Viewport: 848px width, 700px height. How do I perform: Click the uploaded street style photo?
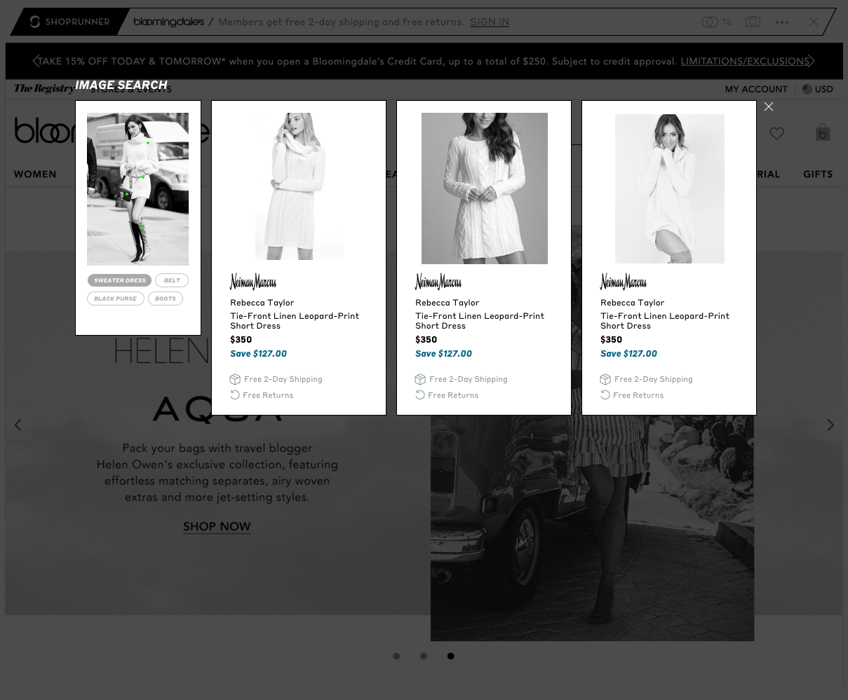(137, 189)
